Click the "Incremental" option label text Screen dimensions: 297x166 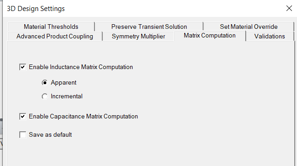coord(66,96)
